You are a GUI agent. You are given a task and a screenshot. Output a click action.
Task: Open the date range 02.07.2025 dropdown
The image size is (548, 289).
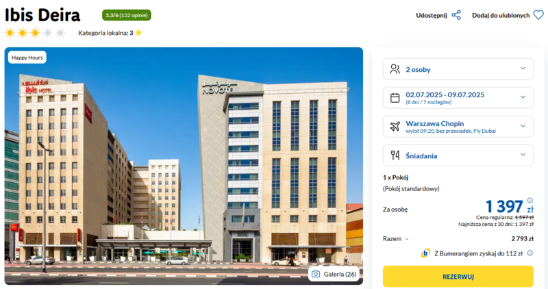458,97
